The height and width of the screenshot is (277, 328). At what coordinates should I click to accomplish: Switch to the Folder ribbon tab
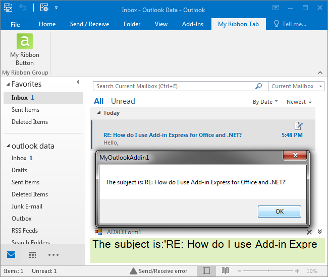pos(132,24)
